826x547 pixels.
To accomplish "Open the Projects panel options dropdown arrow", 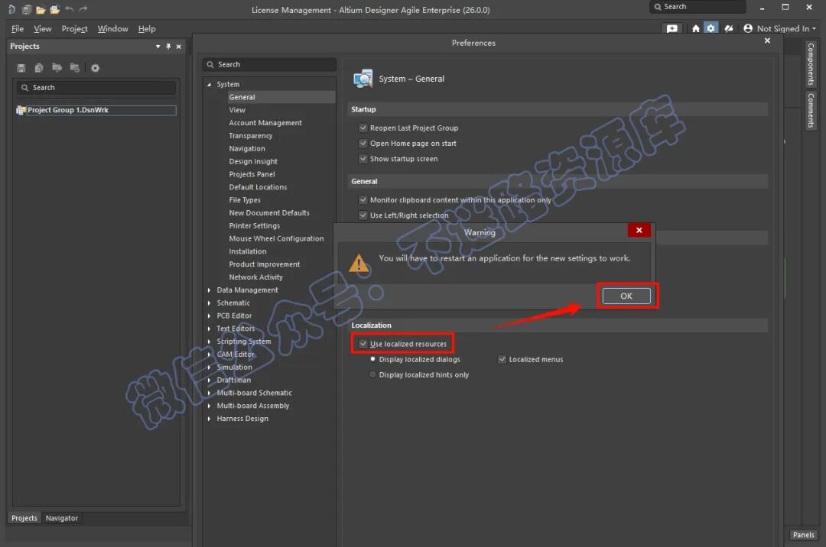I will 158,47.
